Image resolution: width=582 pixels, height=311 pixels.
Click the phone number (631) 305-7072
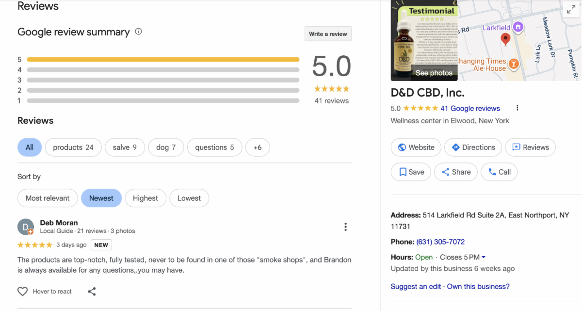pyautogui.click(x=440, y=242)
